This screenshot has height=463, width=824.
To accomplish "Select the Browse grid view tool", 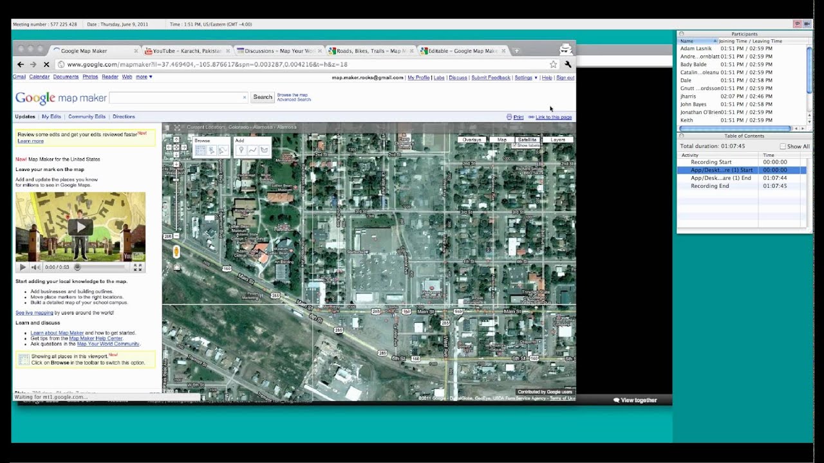I will pos(200,150).
